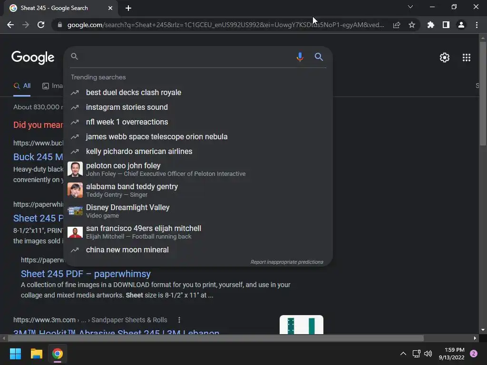Open the 3M Hookit Abrasive Sheet result
This screenshot has width=487, height=365.
(116, 331)
